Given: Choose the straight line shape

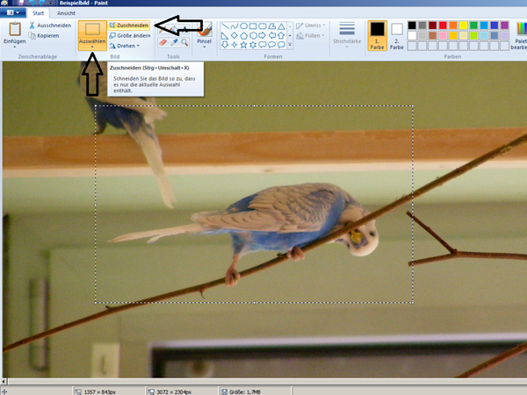Looking at the screenshot, I should tap(225, 26).
